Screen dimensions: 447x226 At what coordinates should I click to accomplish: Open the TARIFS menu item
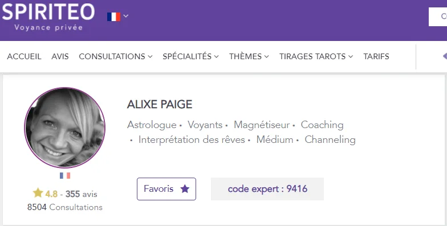click(376, 56)
